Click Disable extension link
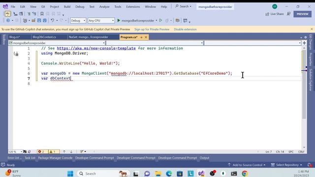 point(185,29)
